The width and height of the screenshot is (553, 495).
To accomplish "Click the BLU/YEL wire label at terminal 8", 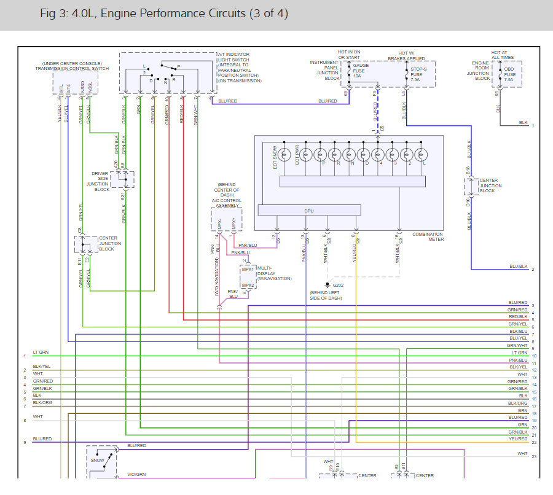I will click(x=519, y=338).
